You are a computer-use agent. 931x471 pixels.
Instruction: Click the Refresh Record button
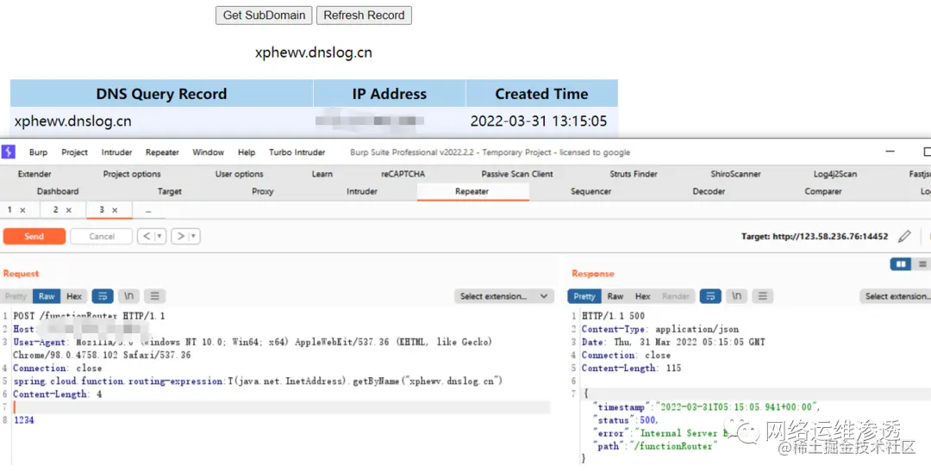[x=364, y=15]
